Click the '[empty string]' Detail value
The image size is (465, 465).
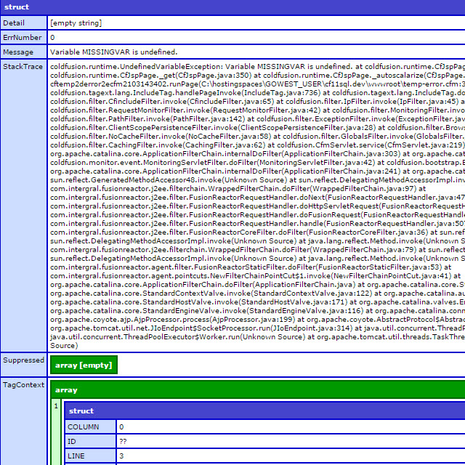coord(76,23)
